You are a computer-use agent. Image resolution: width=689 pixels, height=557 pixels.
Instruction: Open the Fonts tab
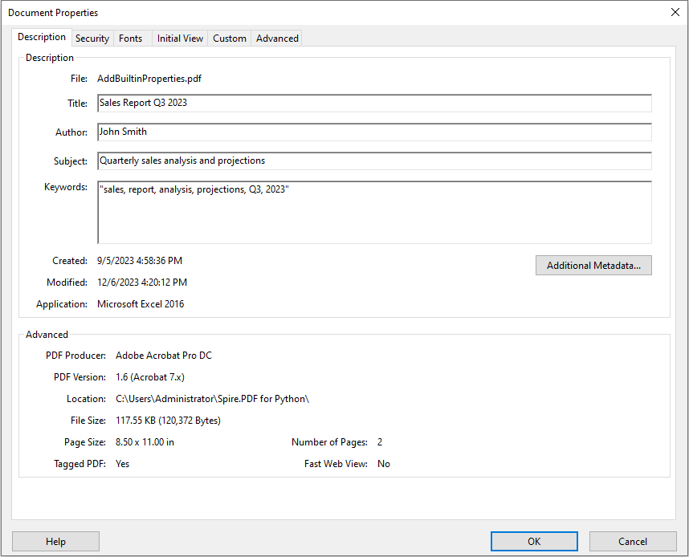tap(130, 38)
